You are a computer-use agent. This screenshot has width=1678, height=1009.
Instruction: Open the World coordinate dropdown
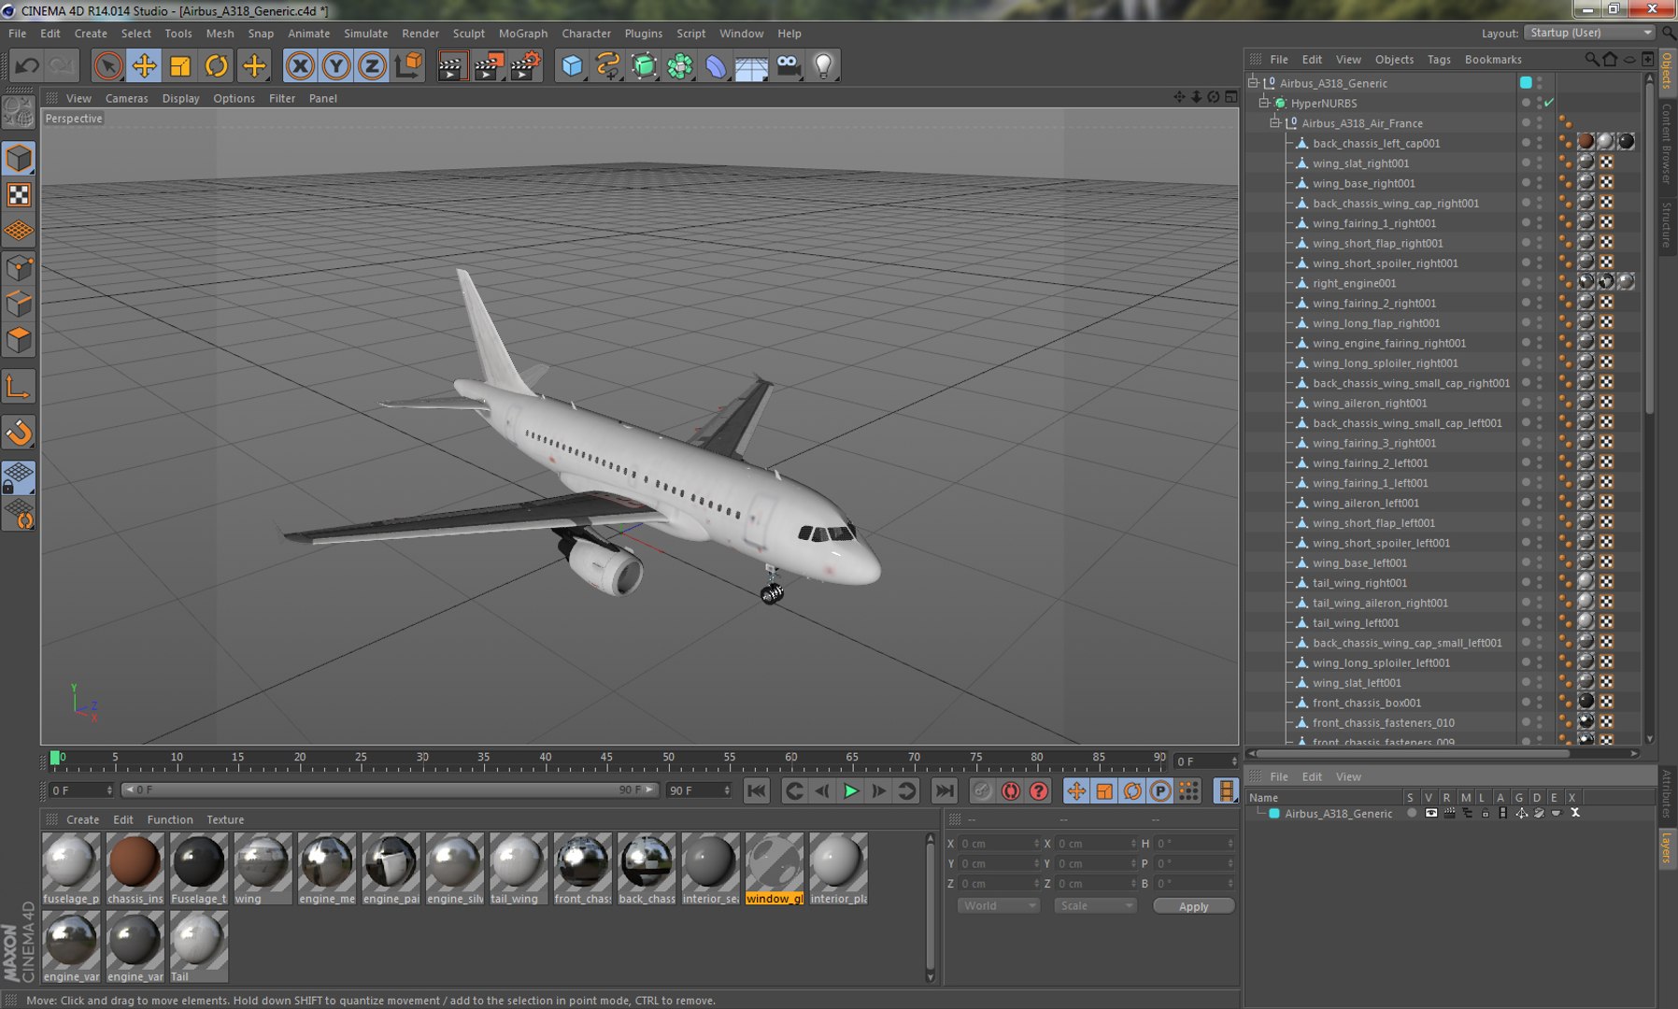point(998,905)
